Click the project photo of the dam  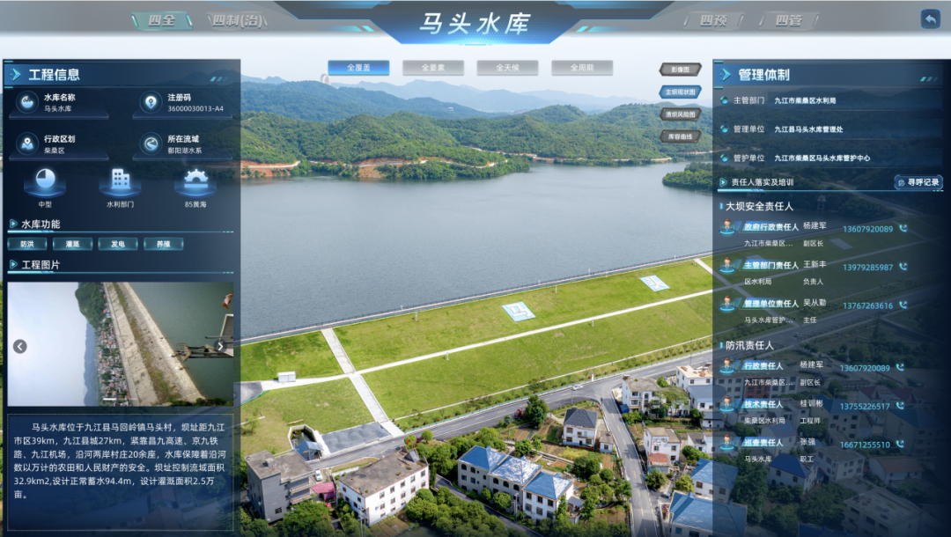[120, 343]
